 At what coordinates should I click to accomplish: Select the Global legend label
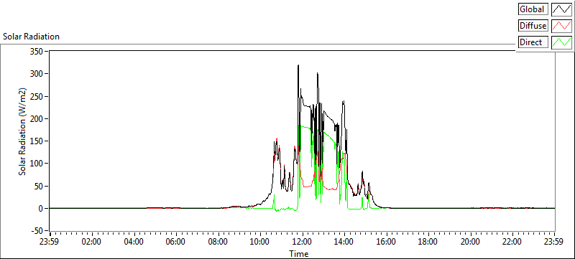[533, 9]
